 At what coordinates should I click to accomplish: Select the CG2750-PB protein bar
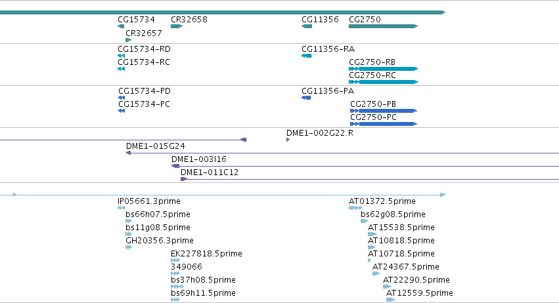[x=384, y=111]
